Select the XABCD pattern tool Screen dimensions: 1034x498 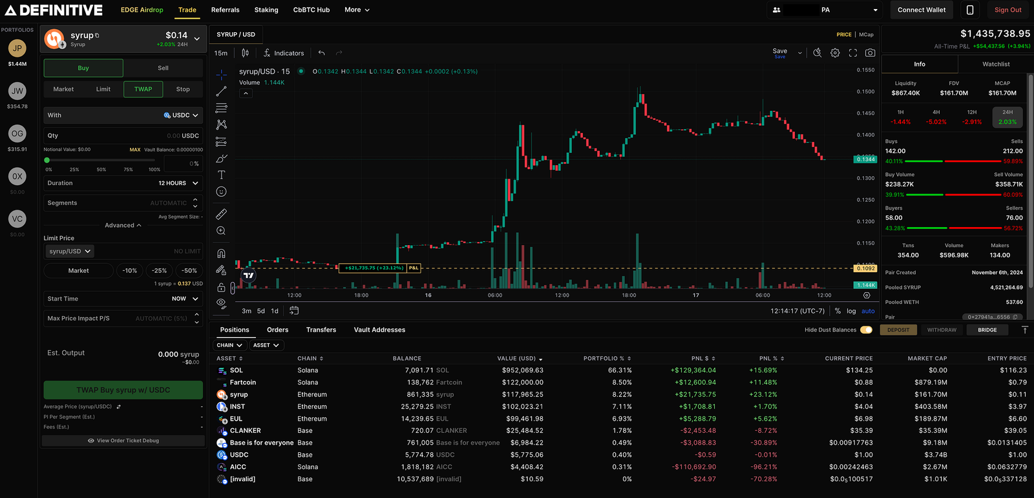point(221,124)
